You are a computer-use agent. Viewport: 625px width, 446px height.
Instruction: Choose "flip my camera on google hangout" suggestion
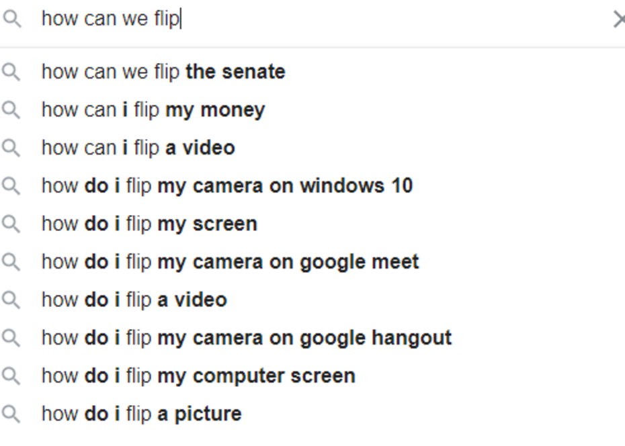coord(247,338)
